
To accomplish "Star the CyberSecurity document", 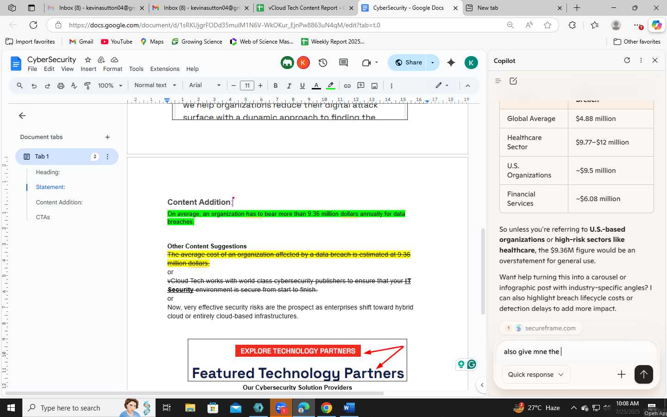I will pos(88,60).
